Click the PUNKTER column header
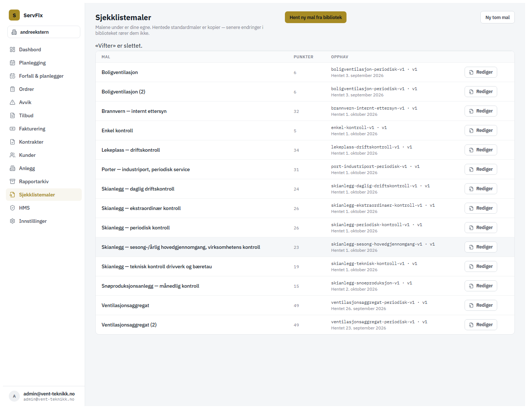 [304, 57]
